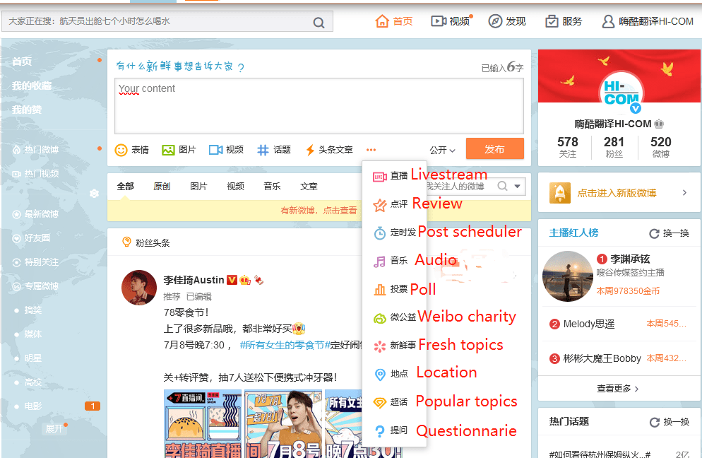Screen dimensions: 702x458
Task: Insert a hashtag topic (话题)
Action: click(274, 150)
